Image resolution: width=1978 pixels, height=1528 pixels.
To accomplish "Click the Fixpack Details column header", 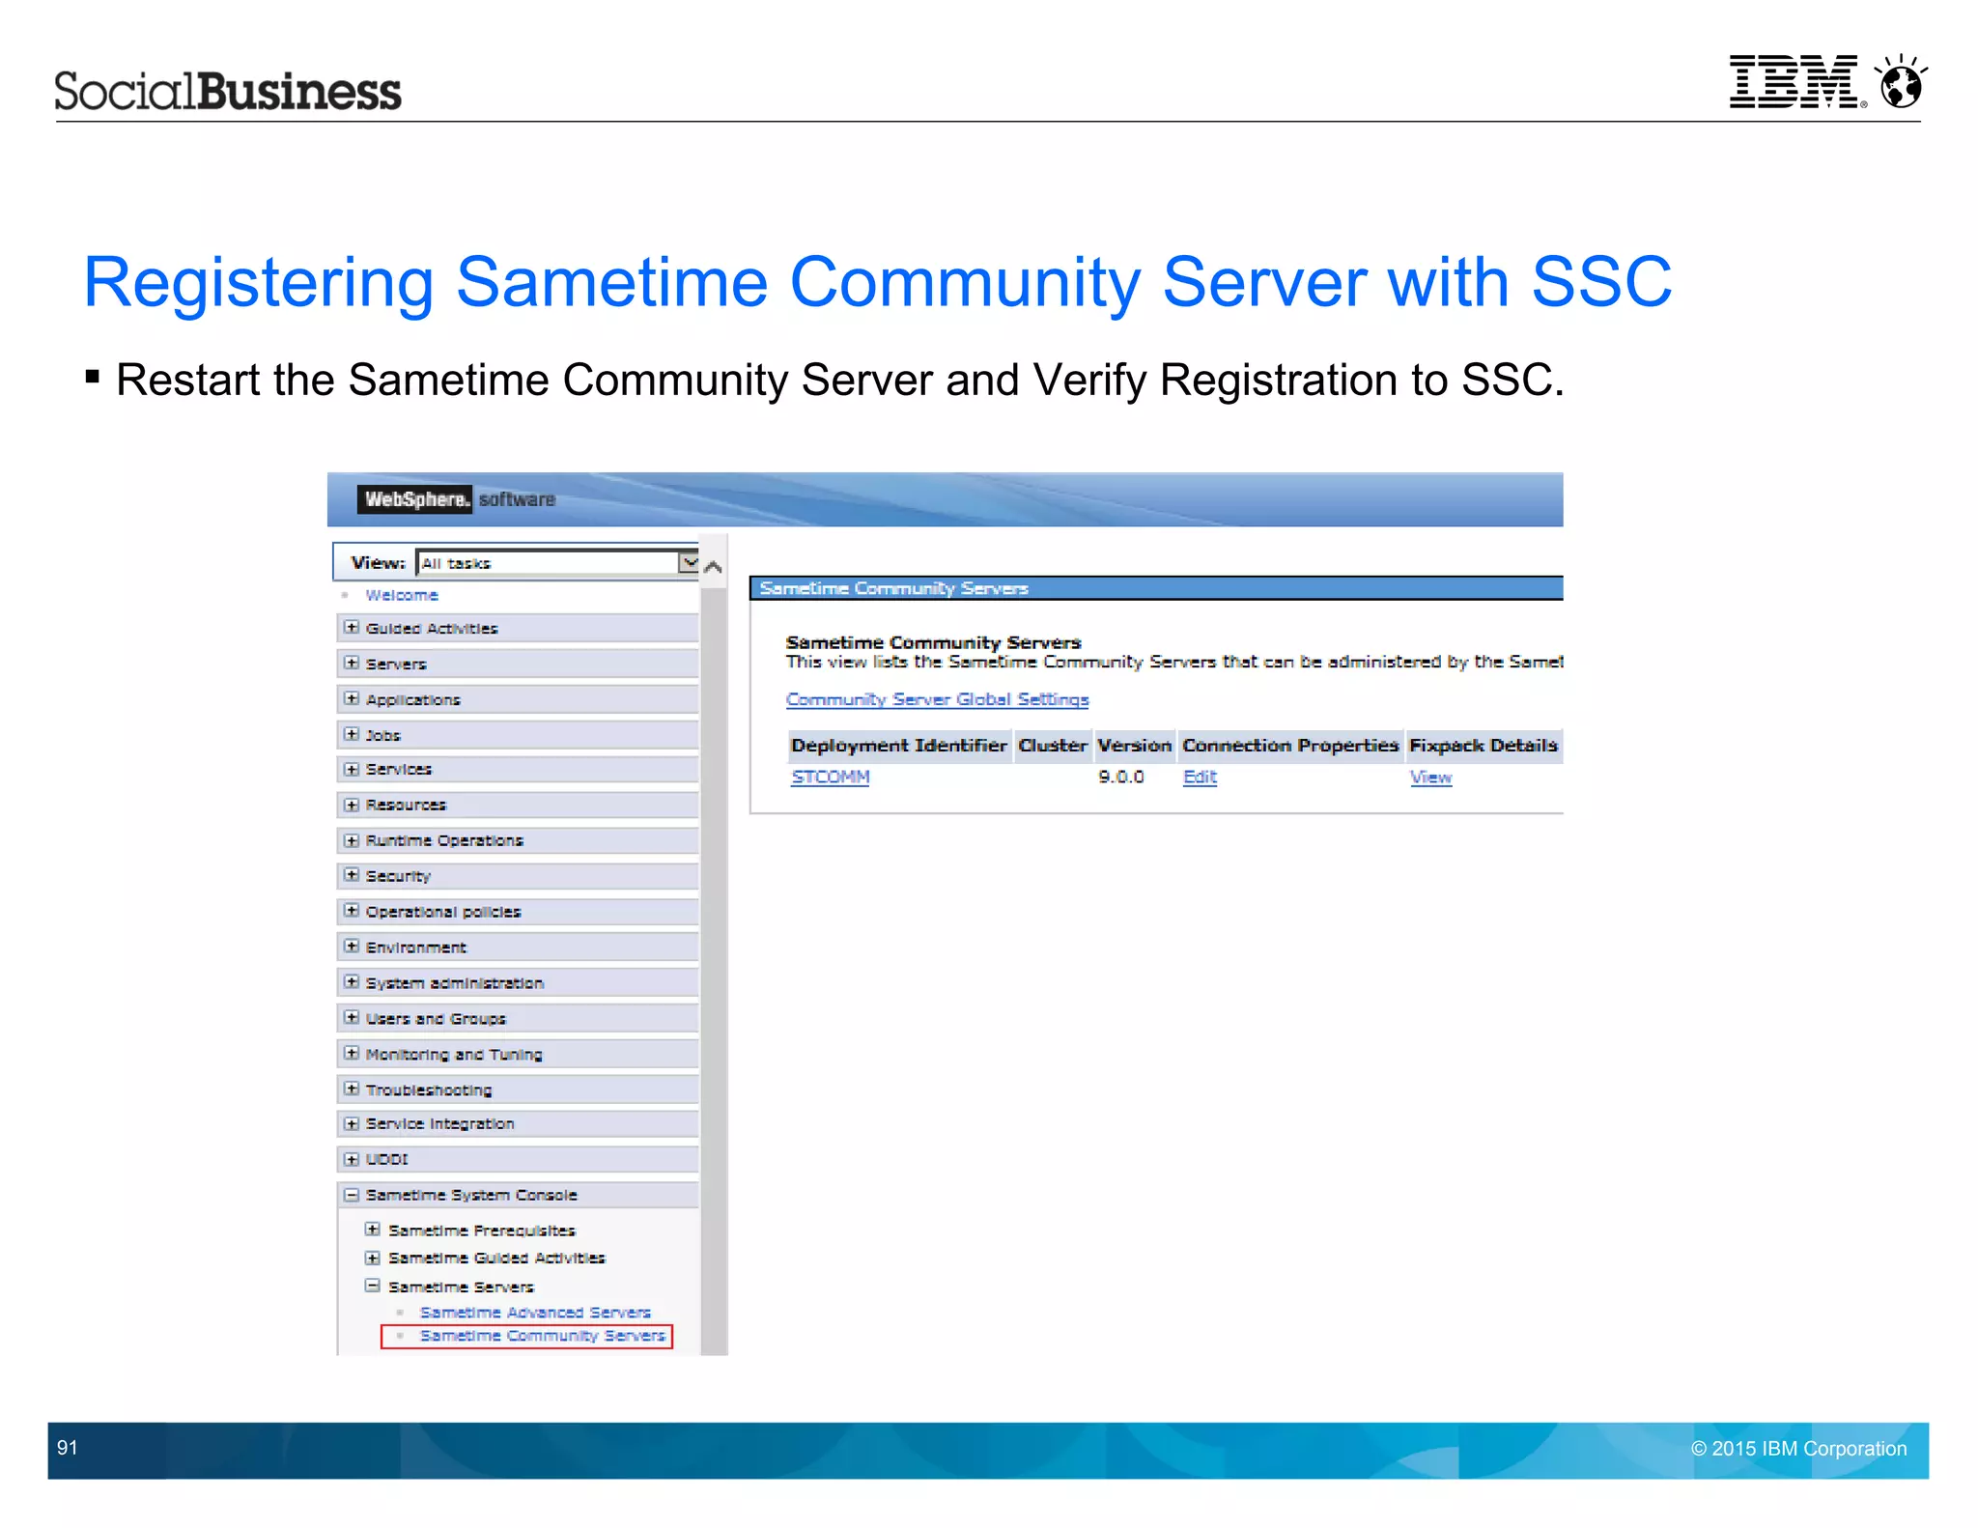I will pos(1484,746).
